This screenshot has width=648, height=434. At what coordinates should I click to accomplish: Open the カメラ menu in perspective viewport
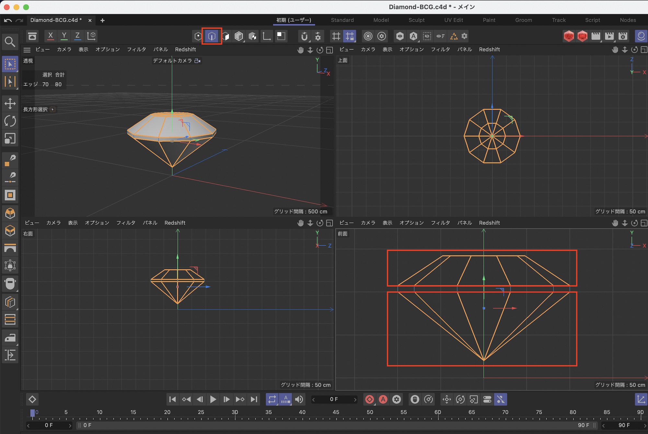pyautogui.click(x=64, y=49)
